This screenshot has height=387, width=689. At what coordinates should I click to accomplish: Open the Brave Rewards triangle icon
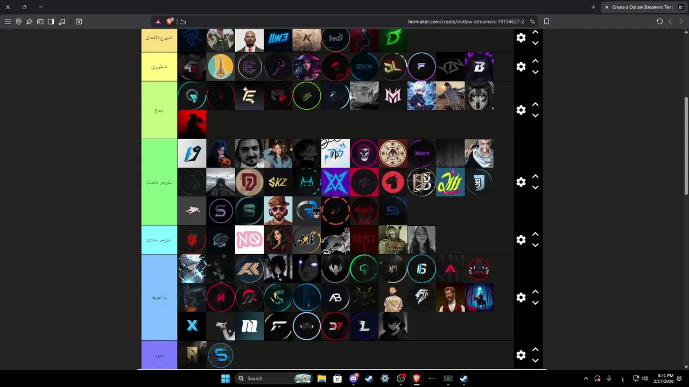coord(158,21)
